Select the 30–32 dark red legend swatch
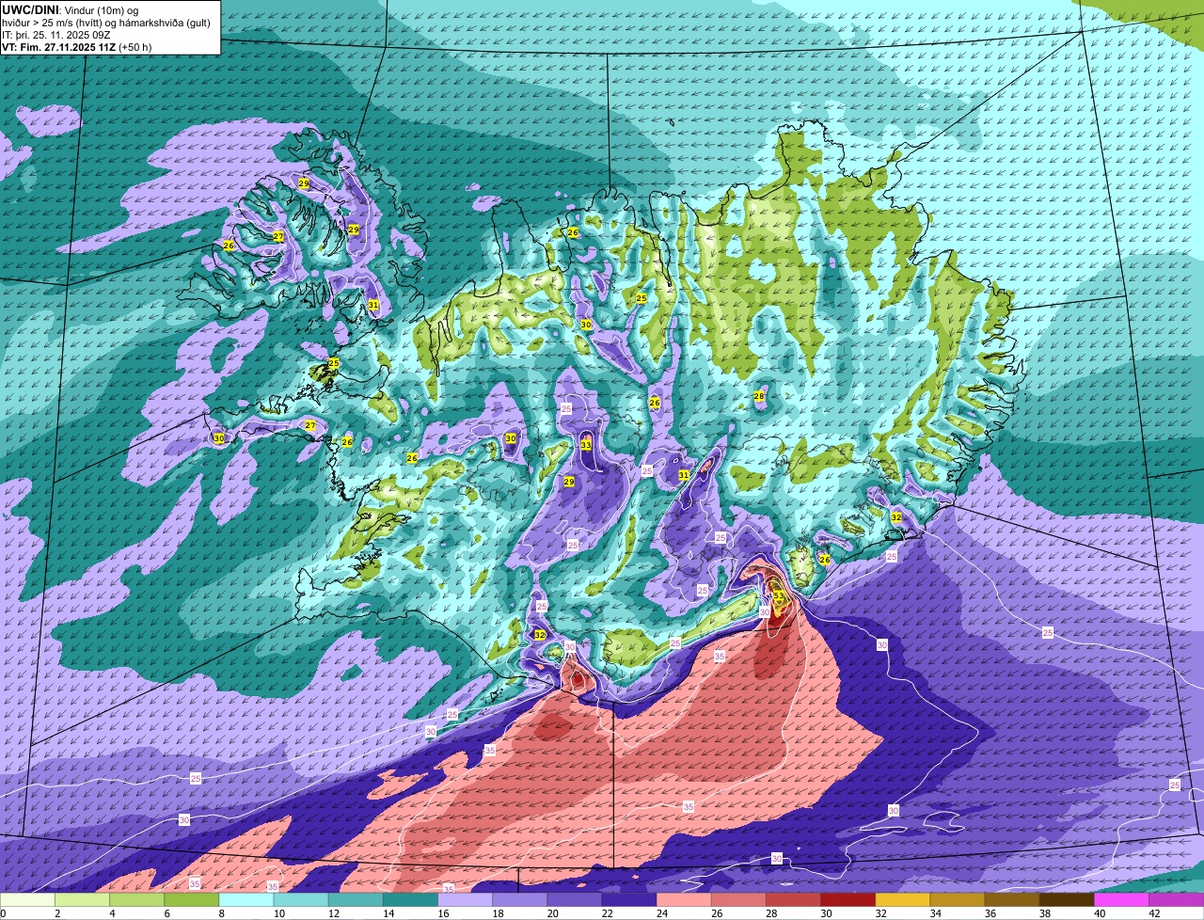1204x920 pixels. pyautogui.click(x=848, y=900)
